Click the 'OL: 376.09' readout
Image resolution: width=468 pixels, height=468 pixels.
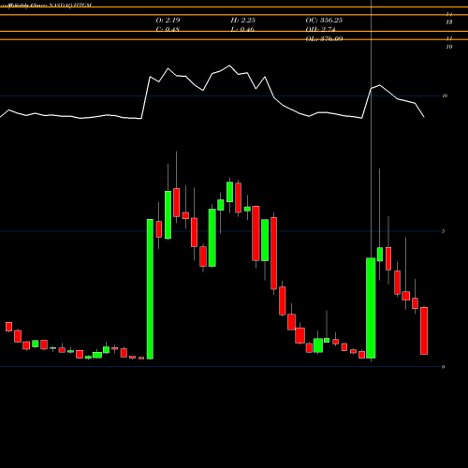point(324,38)
